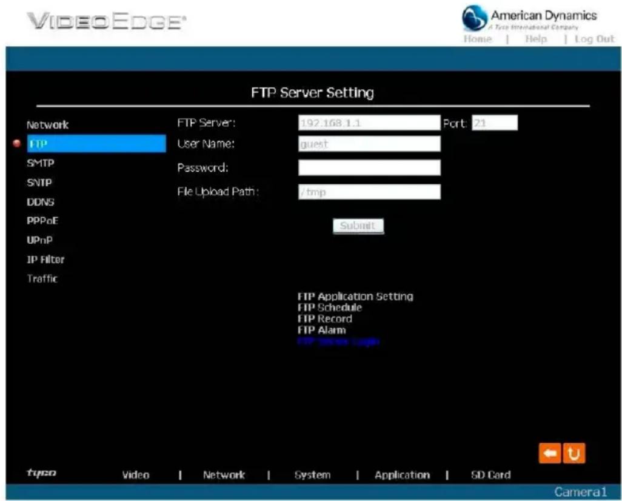Screen dimensions: 622x501
Task: Open PPPoE settings in sidebar
Action: tap(42, 221)
